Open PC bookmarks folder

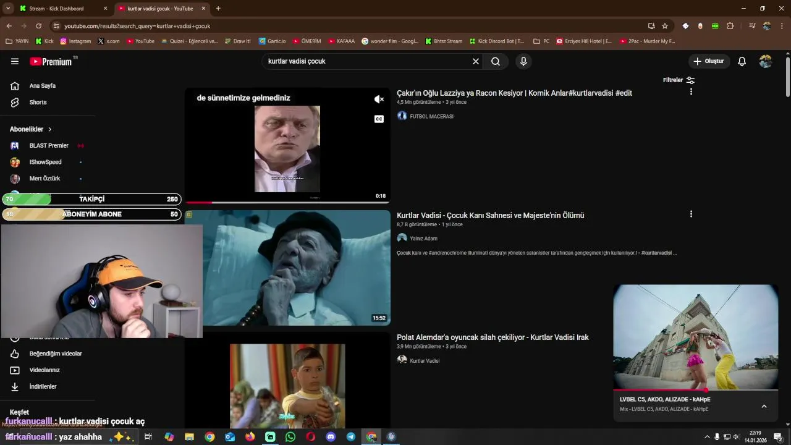pos(541,41)
